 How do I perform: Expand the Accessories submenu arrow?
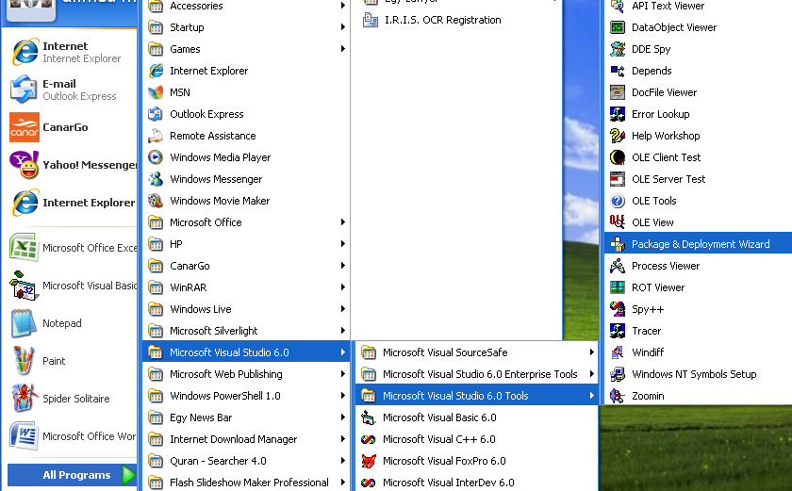point(343,6)
